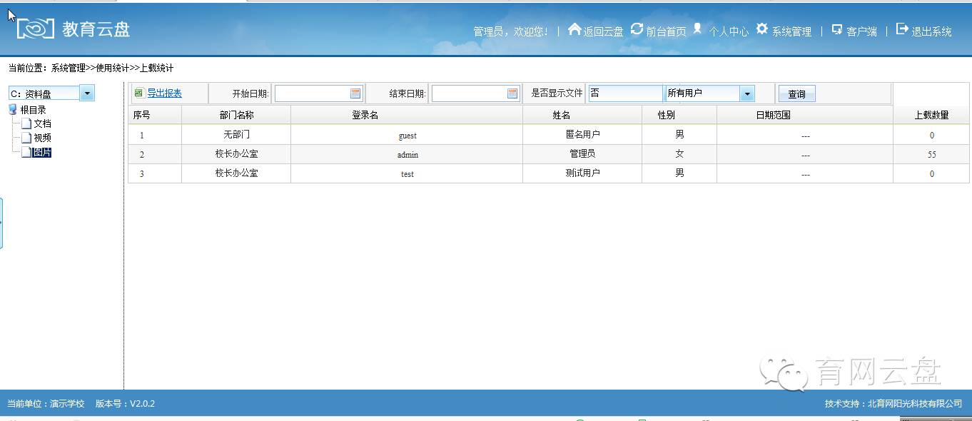The image size is (972, 421).
Task: Click the 导出报表 link
Action: click(x=164, y=93)
